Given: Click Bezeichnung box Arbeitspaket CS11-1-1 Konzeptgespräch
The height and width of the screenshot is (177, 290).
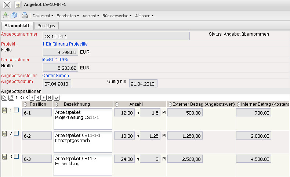Looking at the screenshot, I should (x=83, y=142).
